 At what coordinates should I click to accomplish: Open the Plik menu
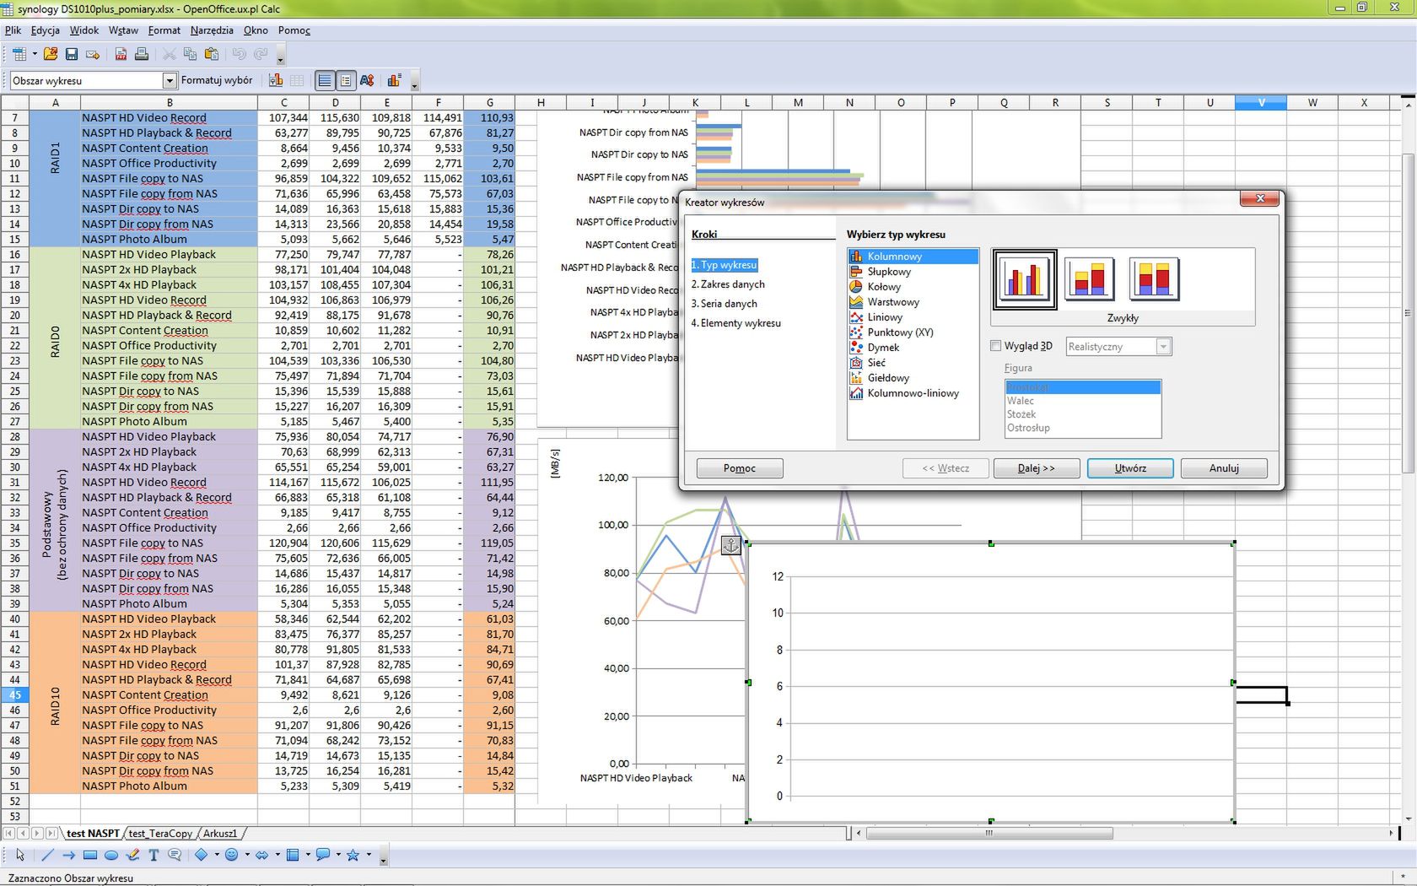(13, 30)
